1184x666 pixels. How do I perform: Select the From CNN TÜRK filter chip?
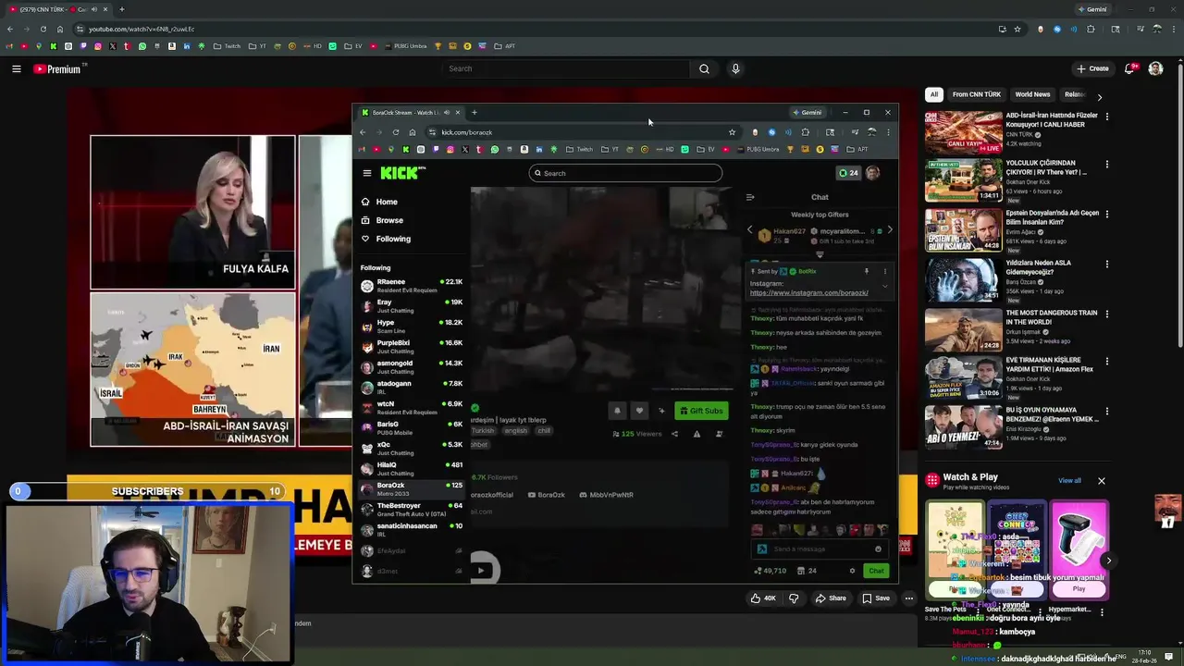click(x=977, y=94)
